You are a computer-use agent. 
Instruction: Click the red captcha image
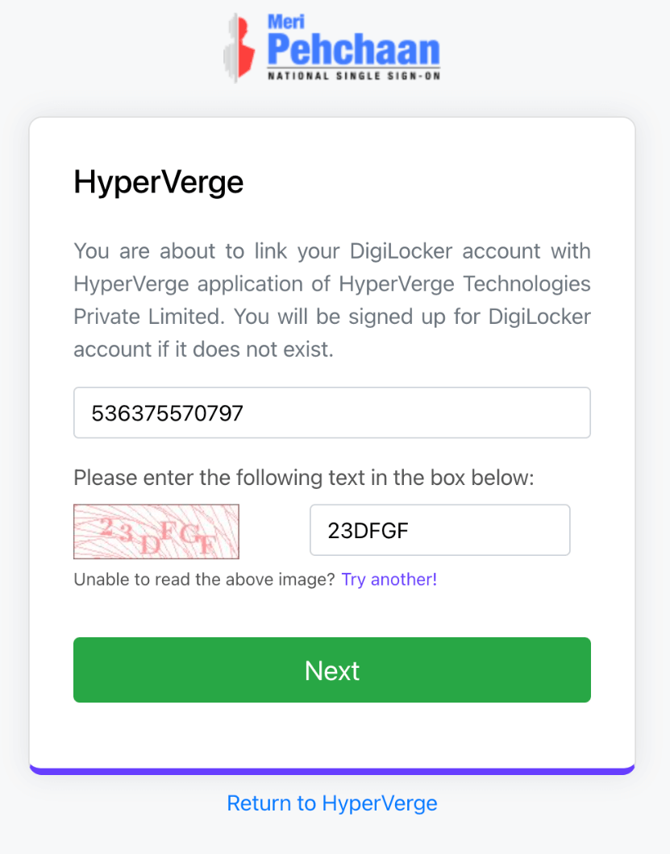click(156, 532)
